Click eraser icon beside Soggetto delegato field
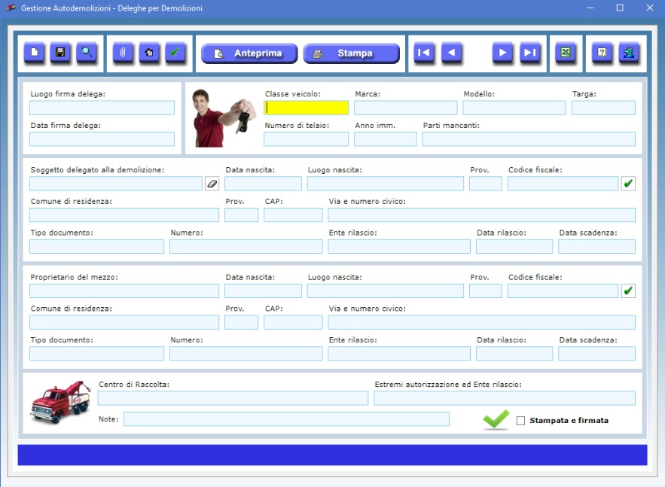 click(212, 184)
